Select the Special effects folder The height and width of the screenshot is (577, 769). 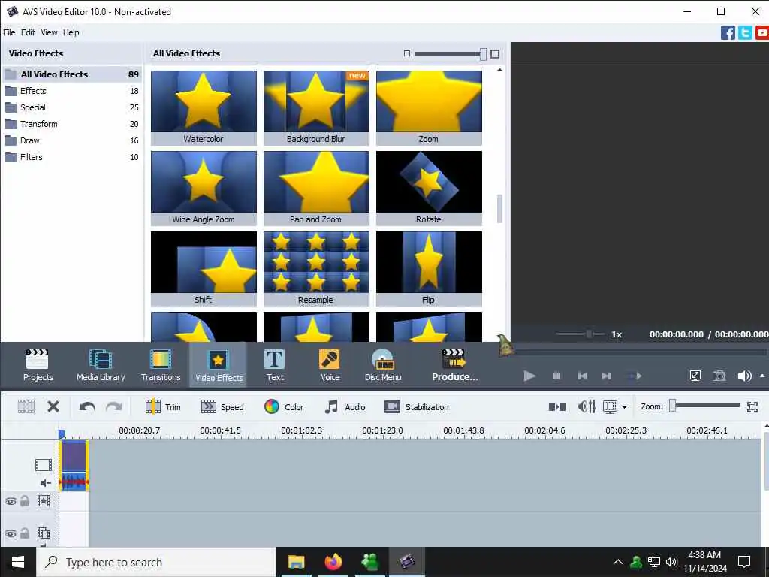pos(72,107)
